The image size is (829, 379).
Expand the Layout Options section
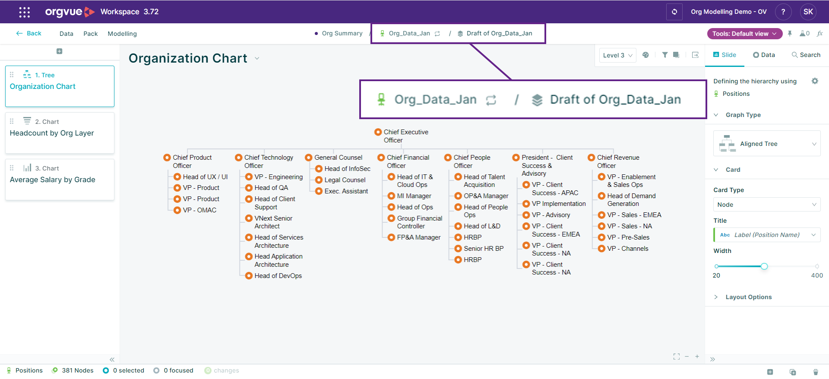(x=716, y=297)
